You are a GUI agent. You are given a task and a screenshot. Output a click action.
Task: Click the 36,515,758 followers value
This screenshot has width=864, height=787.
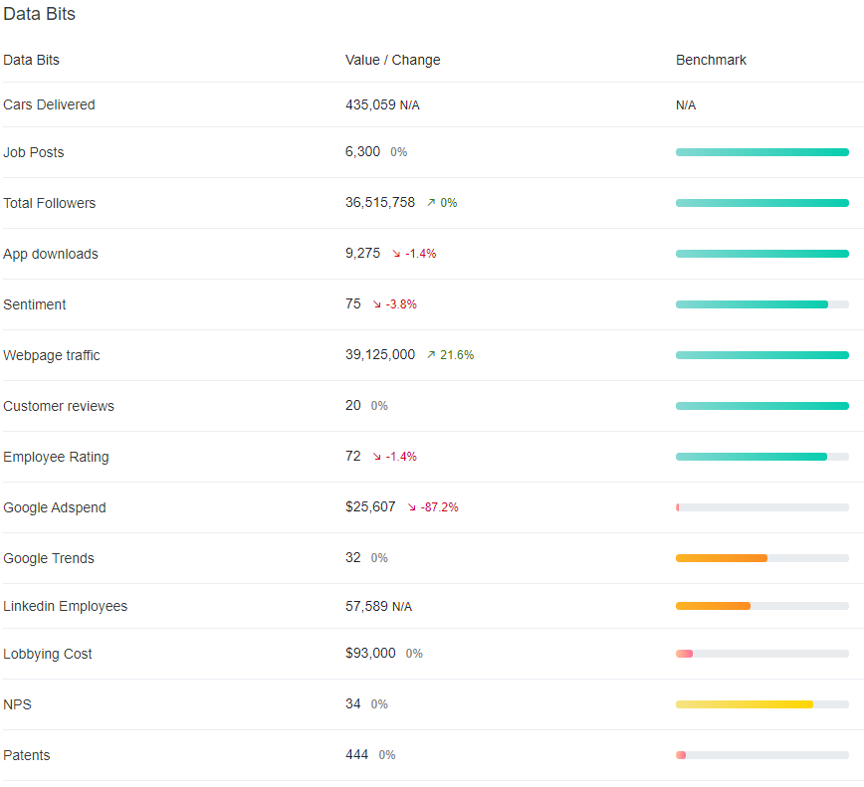(x=380, y=202)
